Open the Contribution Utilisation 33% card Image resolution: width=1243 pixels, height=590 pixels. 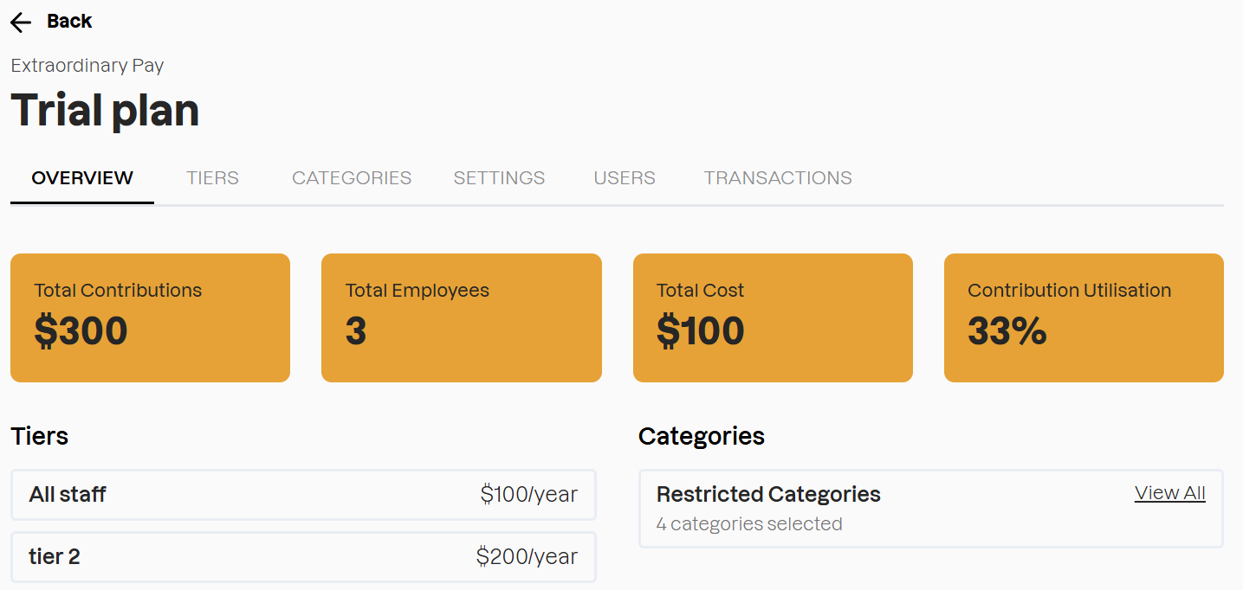pos(1083,317)
